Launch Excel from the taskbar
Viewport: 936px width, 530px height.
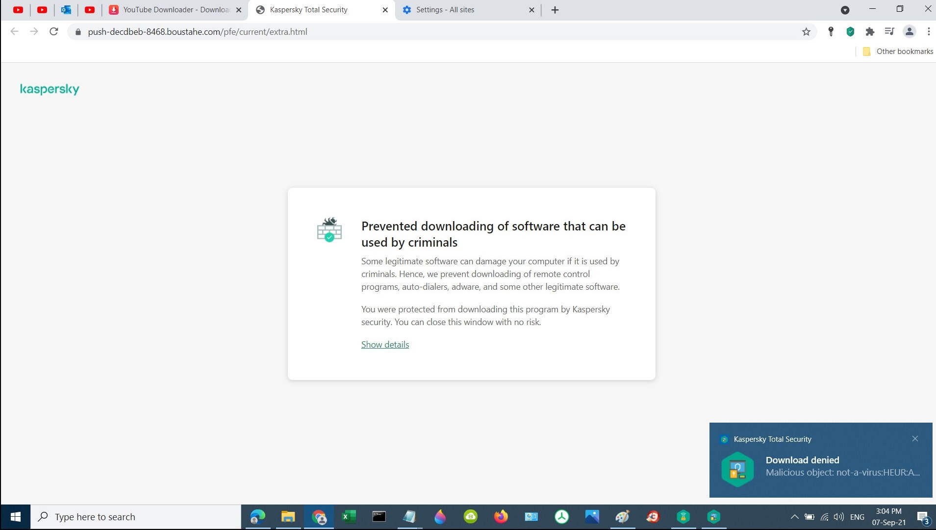(349, 517)
